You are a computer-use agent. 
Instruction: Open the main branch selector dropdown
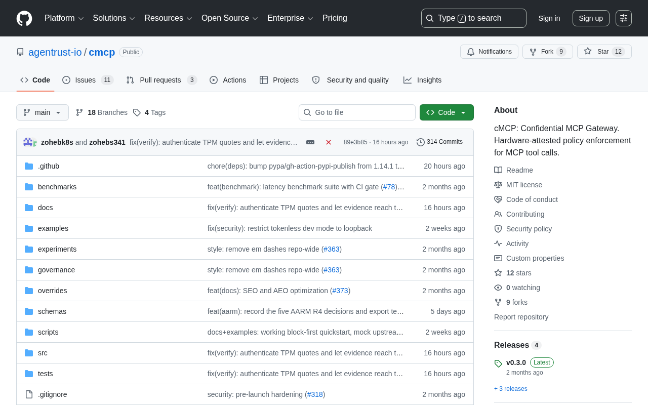(x=43, y=112)
